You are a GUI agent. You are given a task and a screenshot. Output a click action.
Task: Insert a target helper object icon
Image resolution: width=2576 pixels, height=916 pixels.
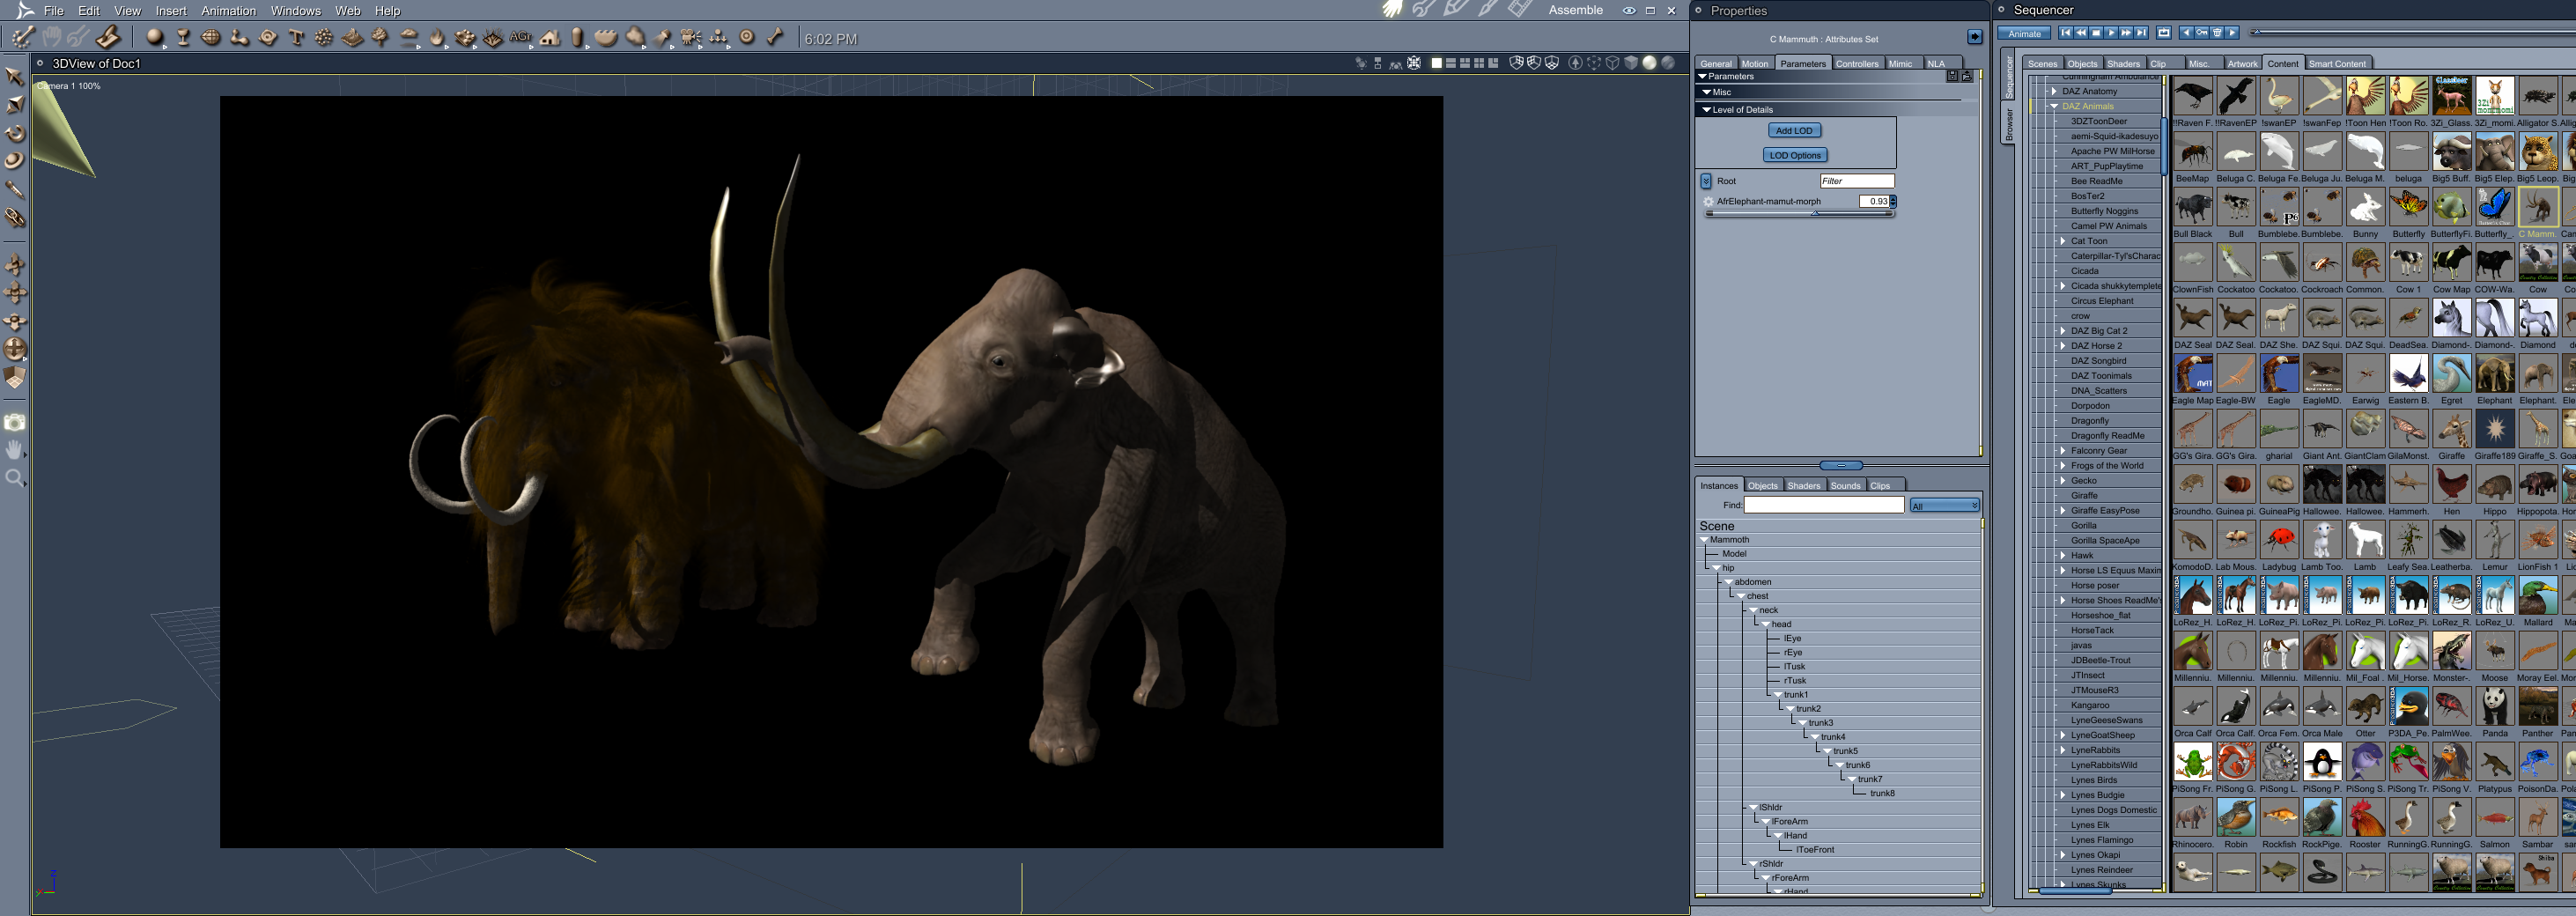[x=747, y=38]
